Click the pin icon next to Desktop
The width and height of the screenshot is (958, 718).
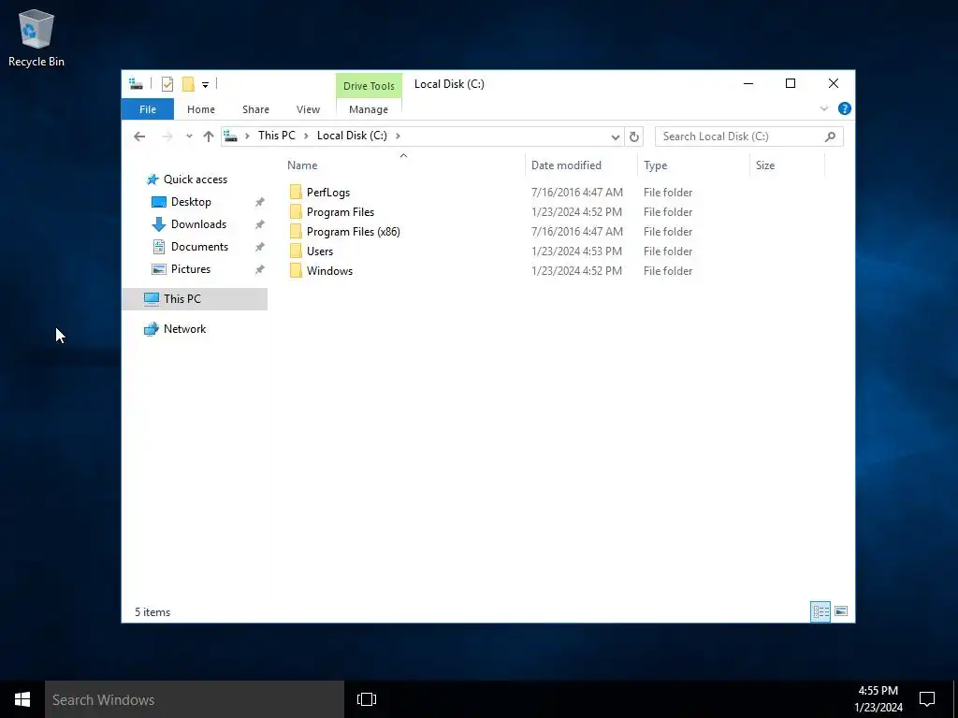[260, 202]
